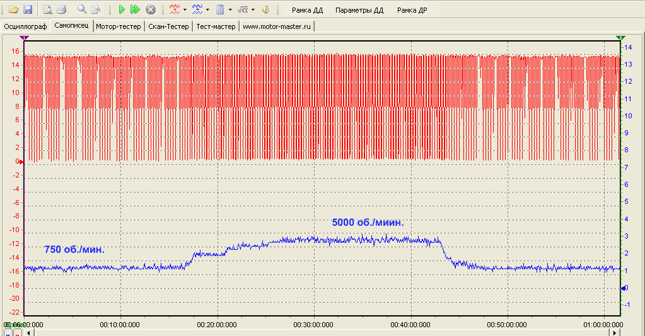Click the blue channel zero-level arrow marker
Screen dimensions: 645x336
coord(623,288)
